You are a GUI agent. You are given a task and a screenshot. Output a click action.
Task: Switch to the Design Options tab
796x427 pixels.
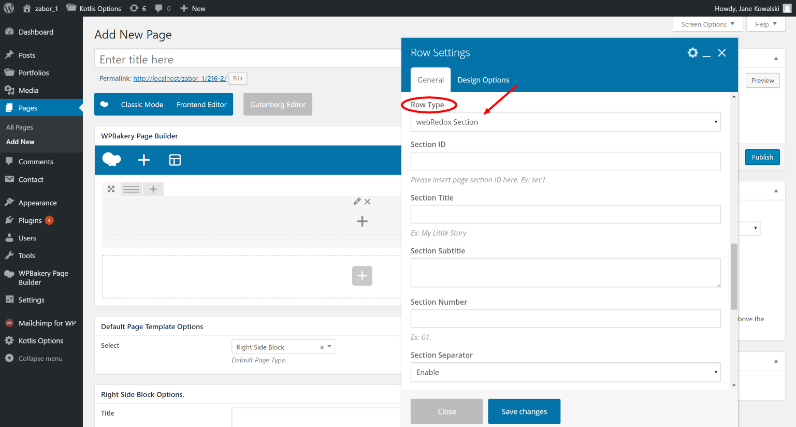(483, 80)
